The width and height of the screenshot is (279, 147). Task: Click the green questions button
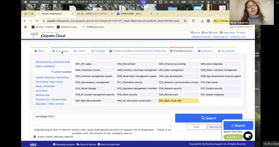[233, 137]
